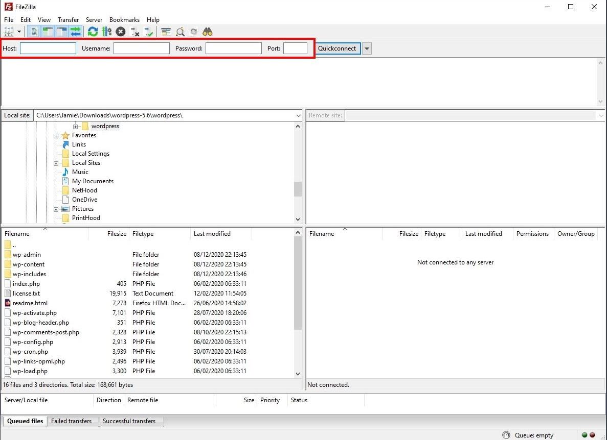
Task: Sort the queue by Priority column
Action: pyautogui.click(x=270, y=400)
